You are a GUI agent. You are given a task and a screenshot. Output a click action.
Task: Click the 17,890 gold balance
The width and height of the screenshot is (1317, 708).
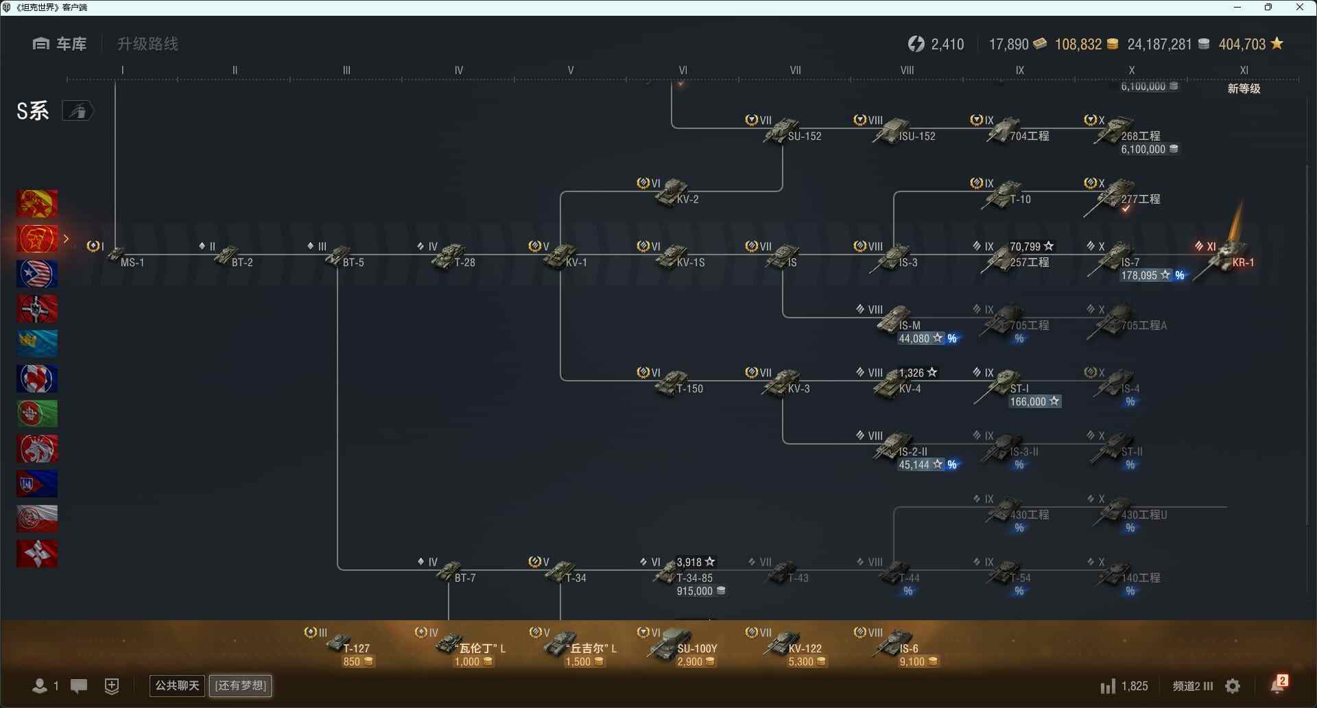point(1018,44)
